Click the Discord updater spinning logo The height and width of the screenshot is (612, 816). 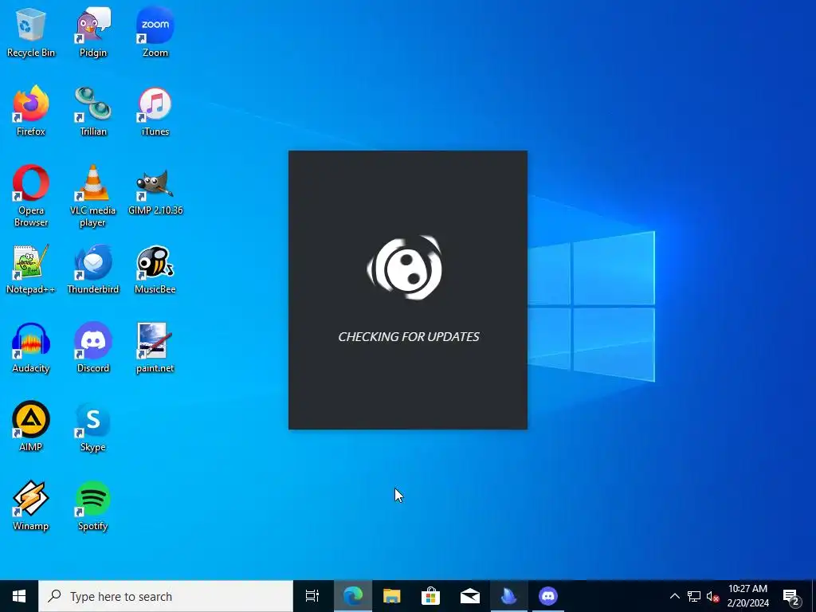(406, 268)
